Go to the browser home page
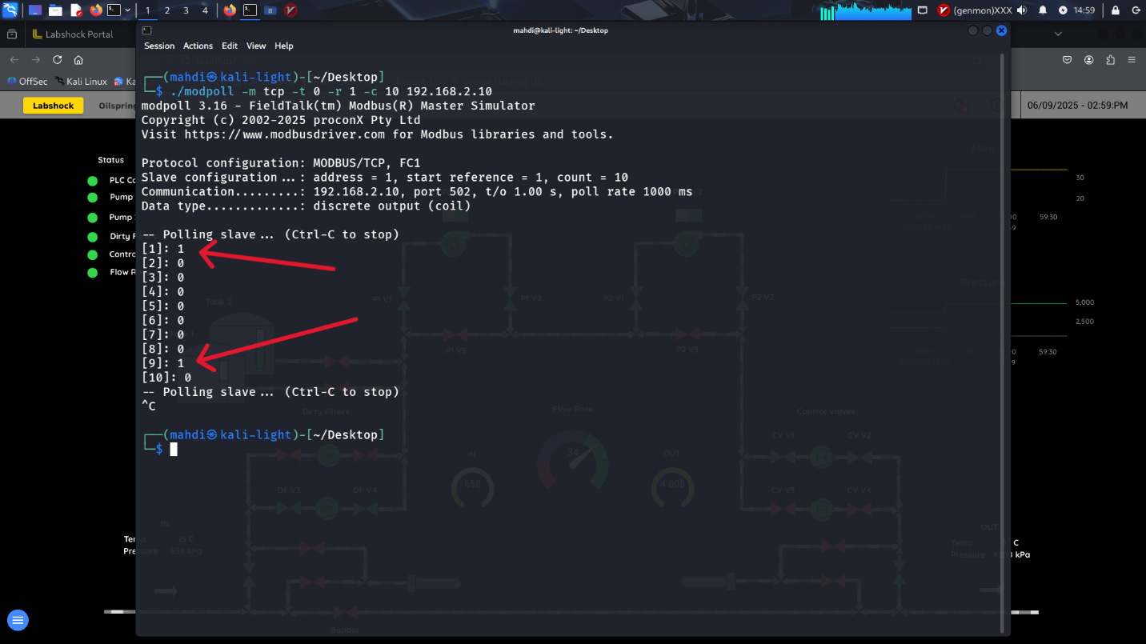 [x=78, y=60]
